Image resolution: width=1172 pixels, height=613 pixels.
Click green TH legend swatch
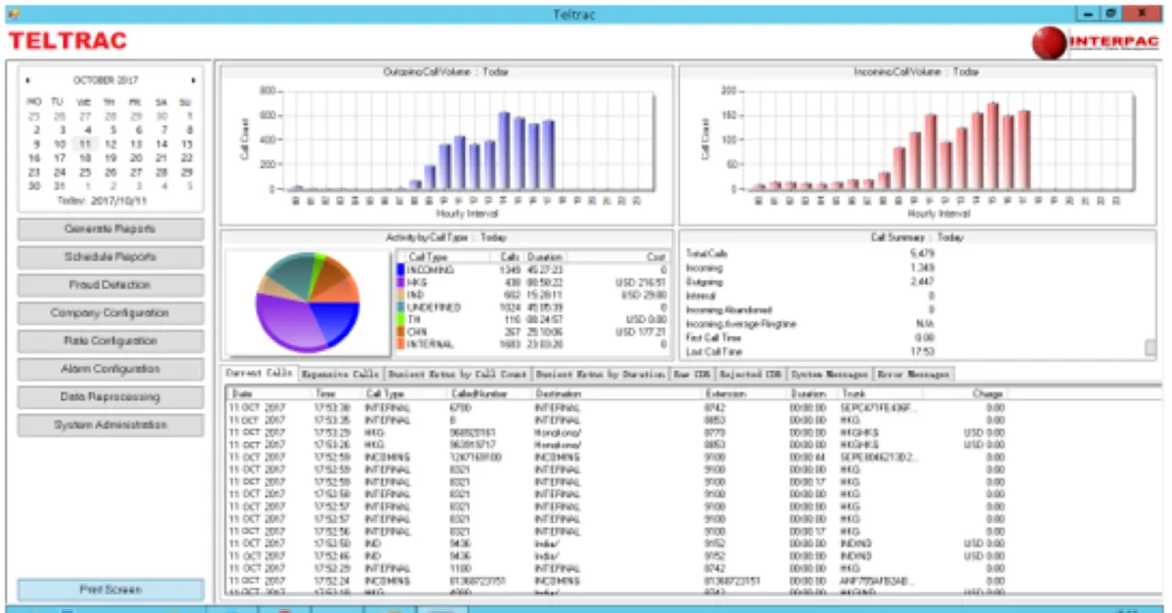click(x=401, y=320)
